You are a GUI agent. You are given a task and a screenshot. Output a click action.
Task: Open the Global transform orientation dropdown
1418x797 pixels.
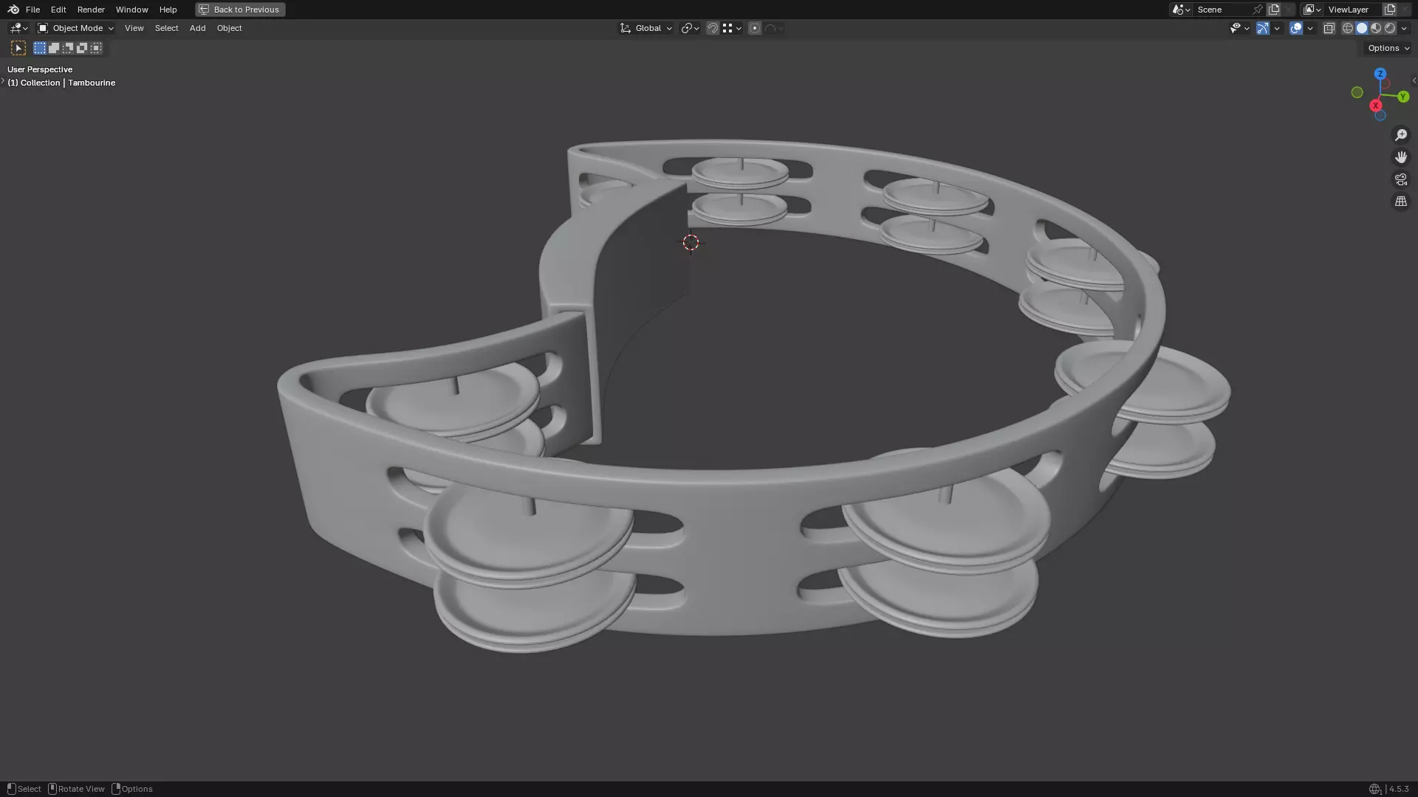646,28
